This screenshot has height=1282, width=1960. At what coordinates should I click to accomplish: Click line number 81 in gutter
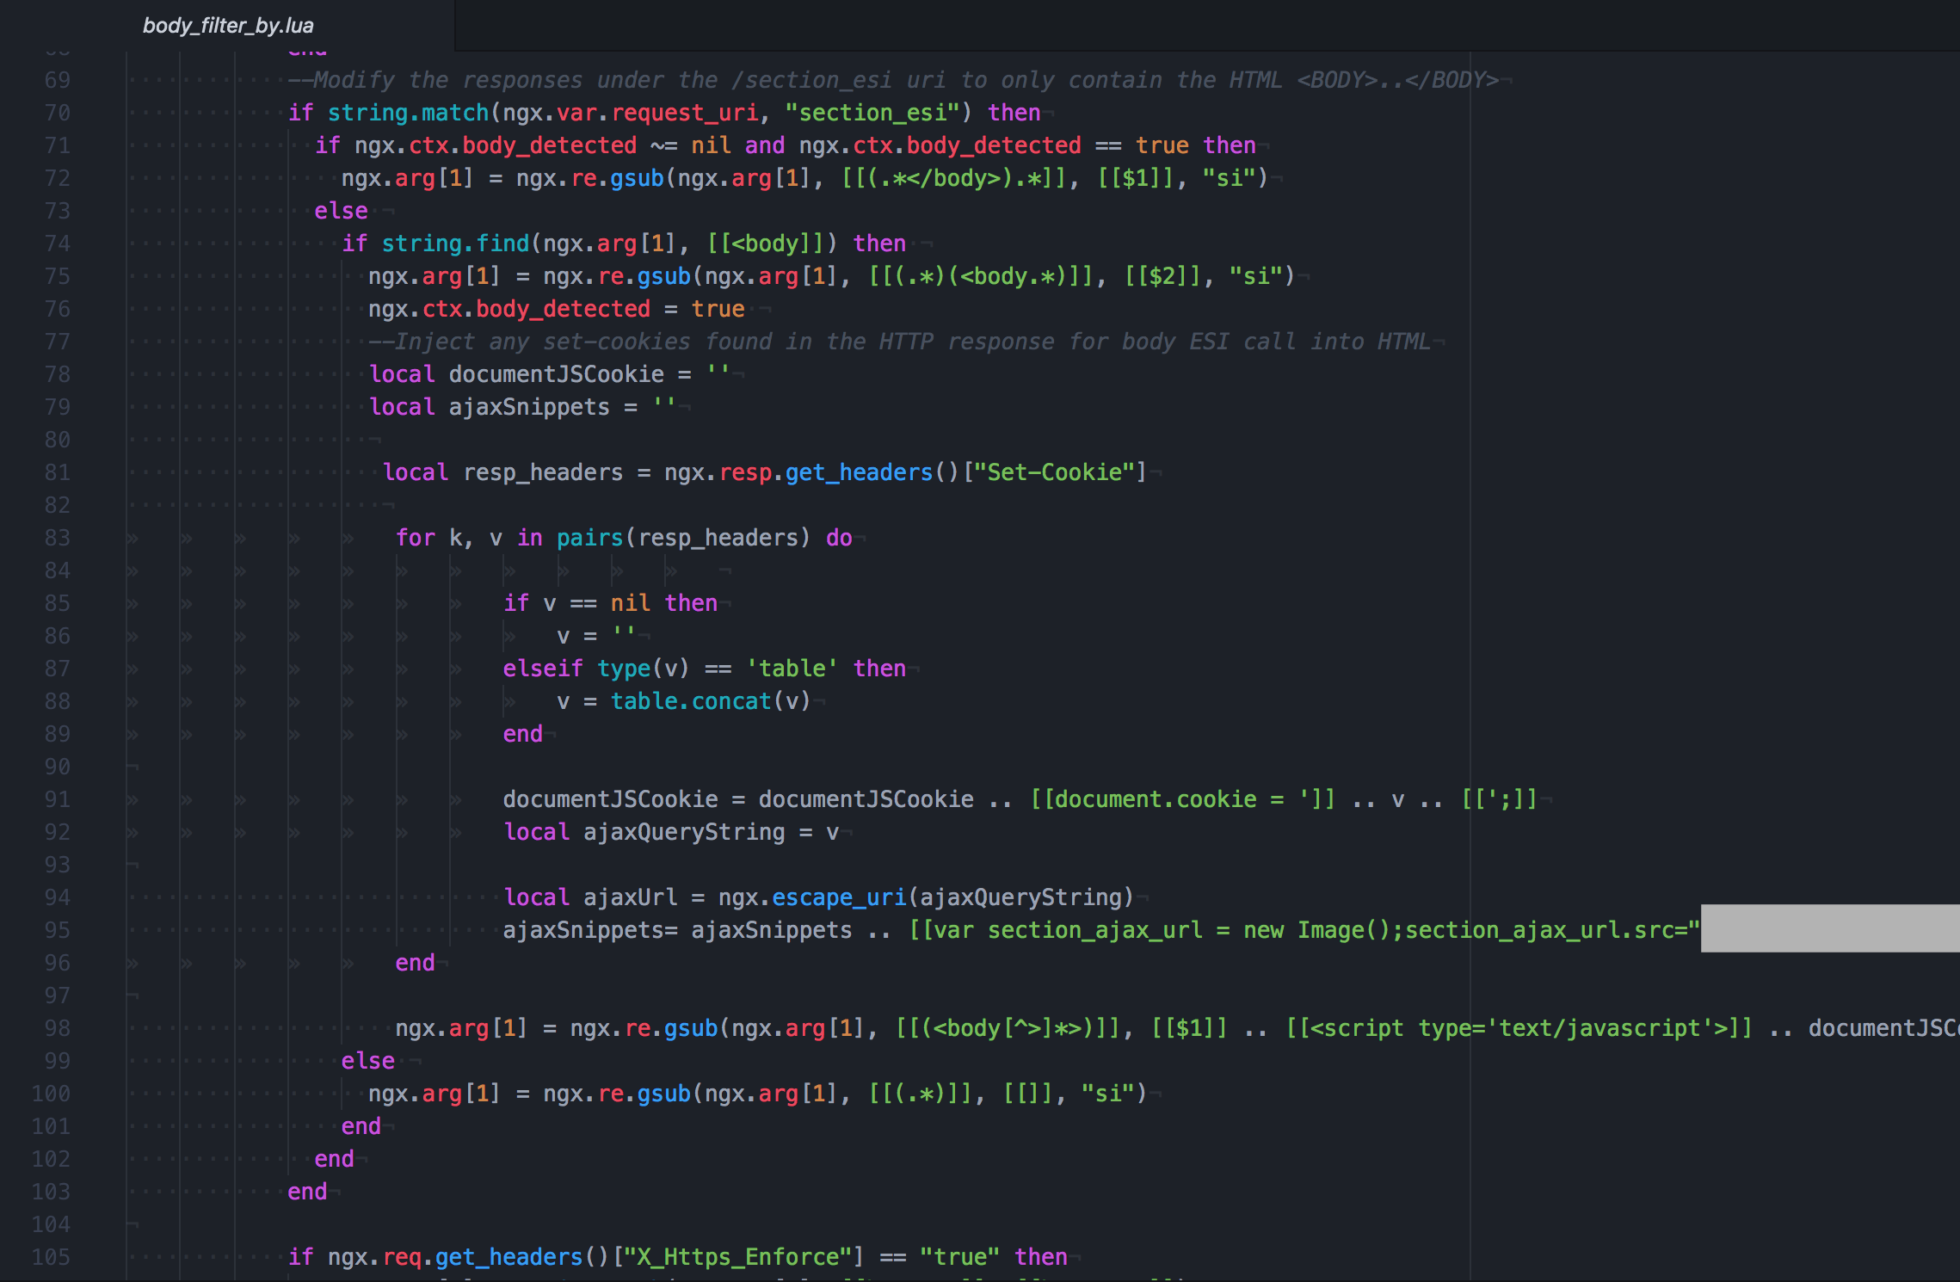coord(58,472)
